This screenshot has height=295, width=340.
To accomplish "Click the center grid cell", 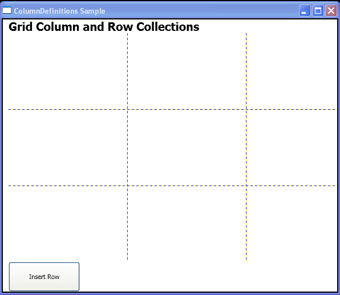I will [x=187, y=147].
